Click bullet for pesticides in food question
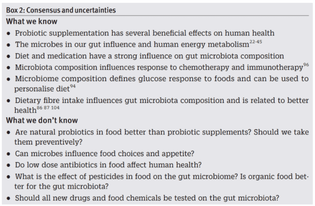The width and height of the screenshot is (315, 206). point(9,177)
